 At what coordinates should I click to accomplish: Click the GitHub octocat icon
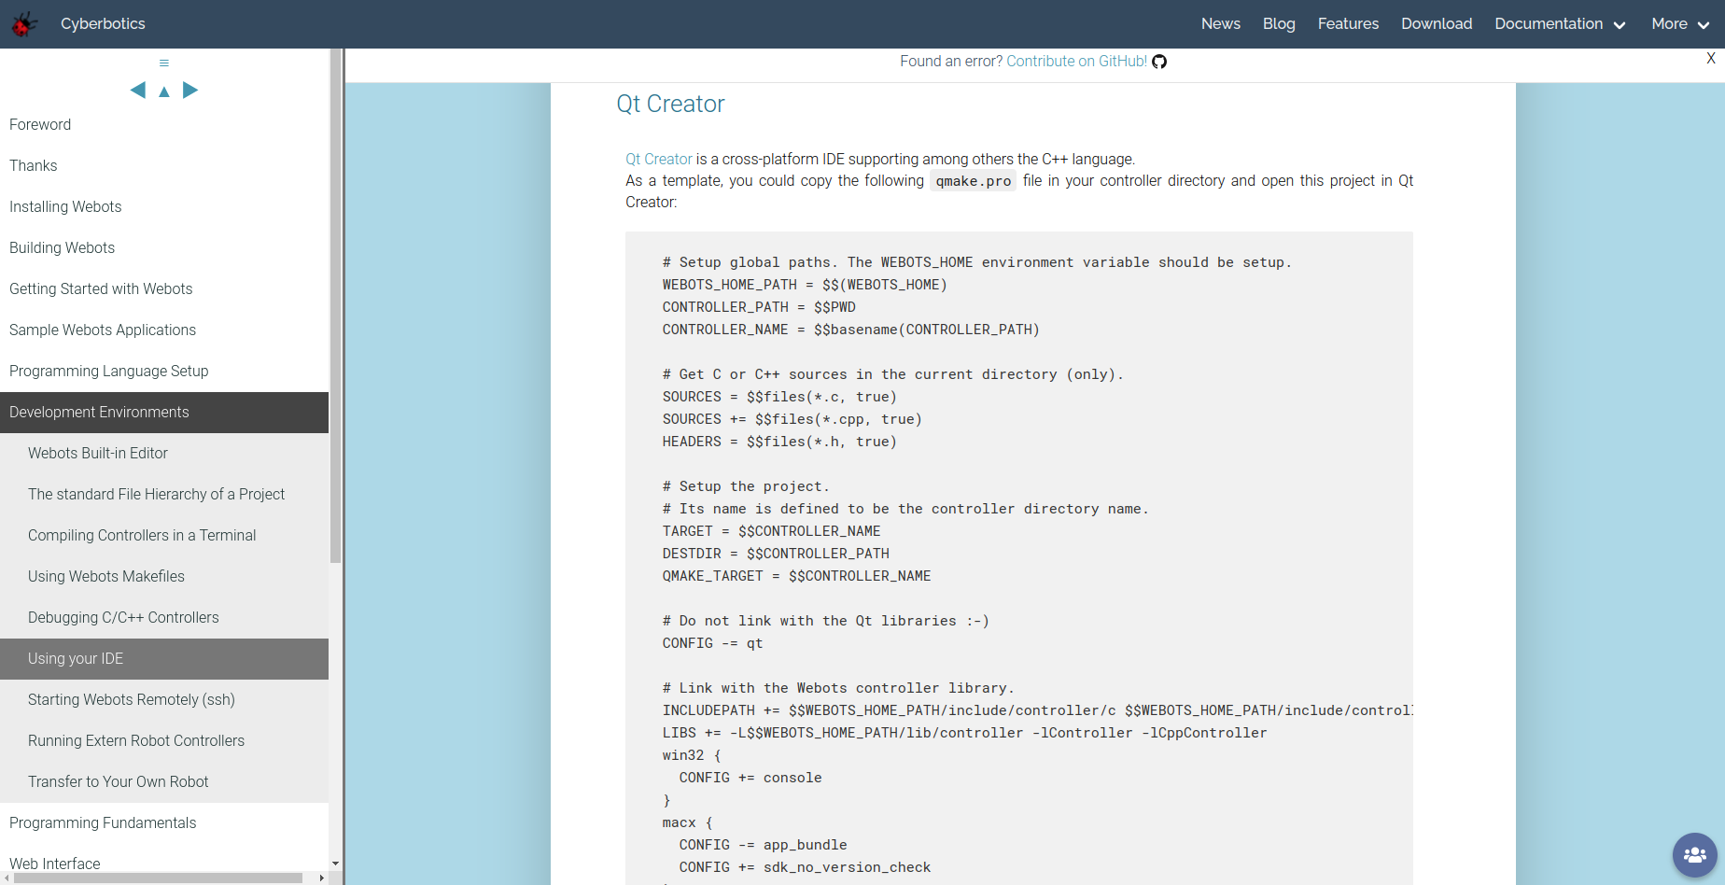[1159, 62]
